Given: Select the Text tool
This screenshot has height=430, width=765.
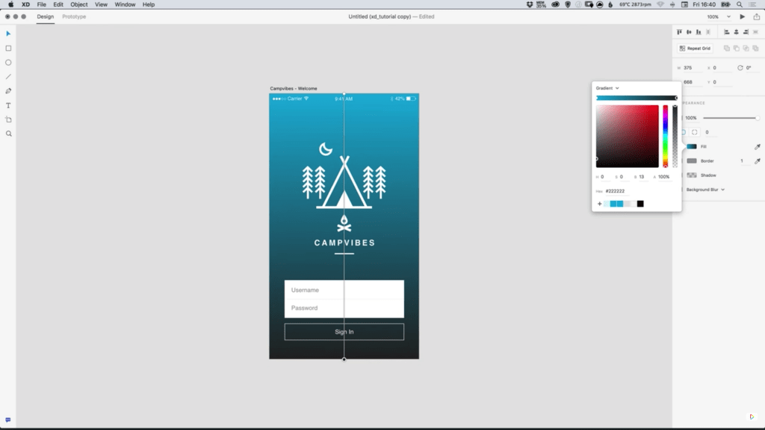Looking at the screenshot, I should click(8, 105).
